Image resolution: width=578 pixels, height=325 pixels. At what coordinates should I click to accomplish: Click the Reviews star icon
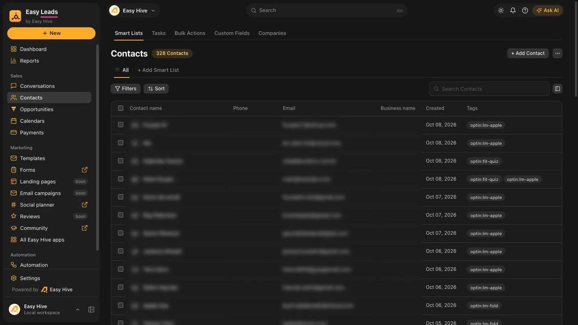pos(14,216)
